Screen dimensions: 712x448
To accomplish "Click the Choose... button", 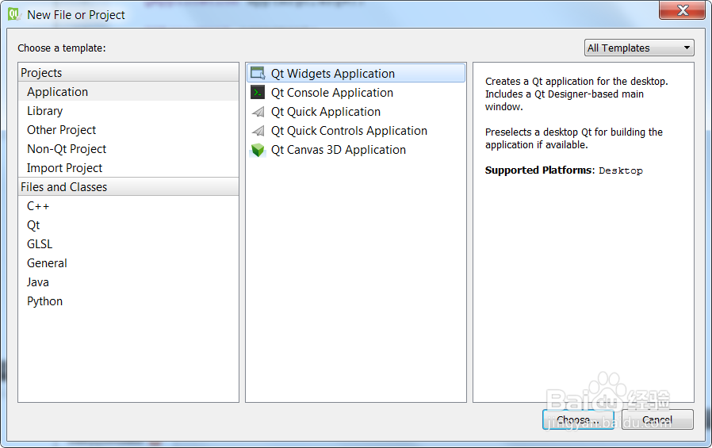I will point(578,420).
